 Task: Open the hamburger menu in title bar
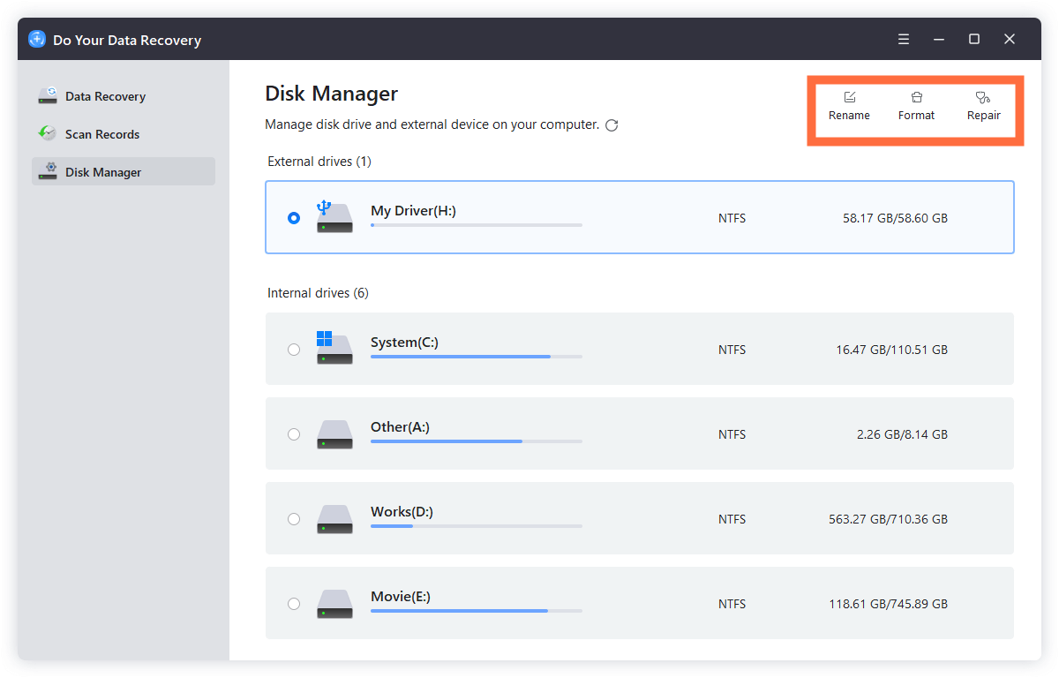pyautogui.click(x=903, y=39)
